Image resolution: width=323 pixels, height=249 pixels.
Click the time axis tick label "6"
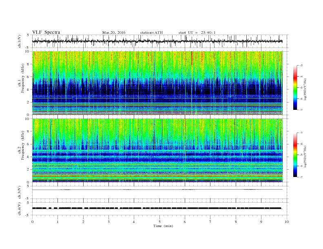(x=185, y=222)
